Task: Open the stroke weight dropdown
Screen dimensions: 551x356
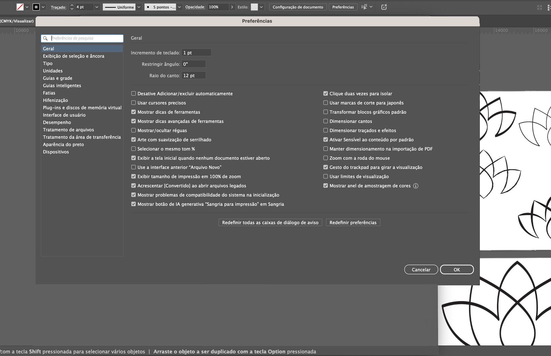Action: pyautogui.click(x=96, y=7)
